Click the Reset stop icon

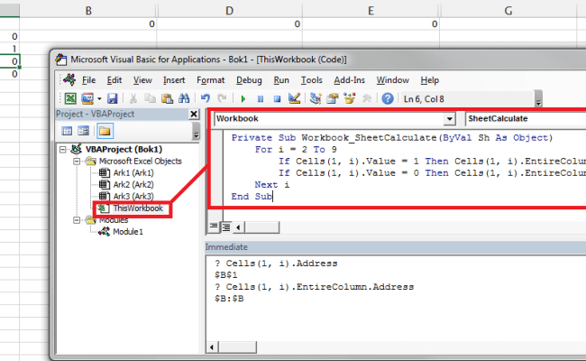pos(277,99)
